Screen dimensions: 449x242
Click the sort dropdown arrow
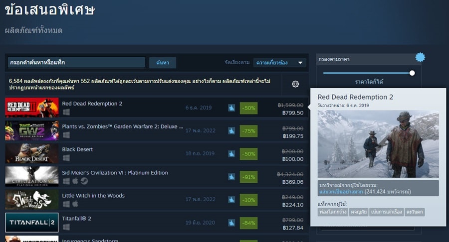[300, 63]
